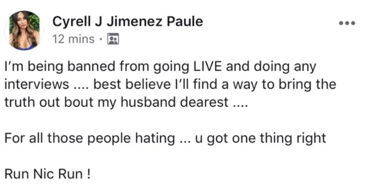Open Cyrell's circular profile picture
The width and height of the screenshot is (370, 196).
tap(24, 30)
